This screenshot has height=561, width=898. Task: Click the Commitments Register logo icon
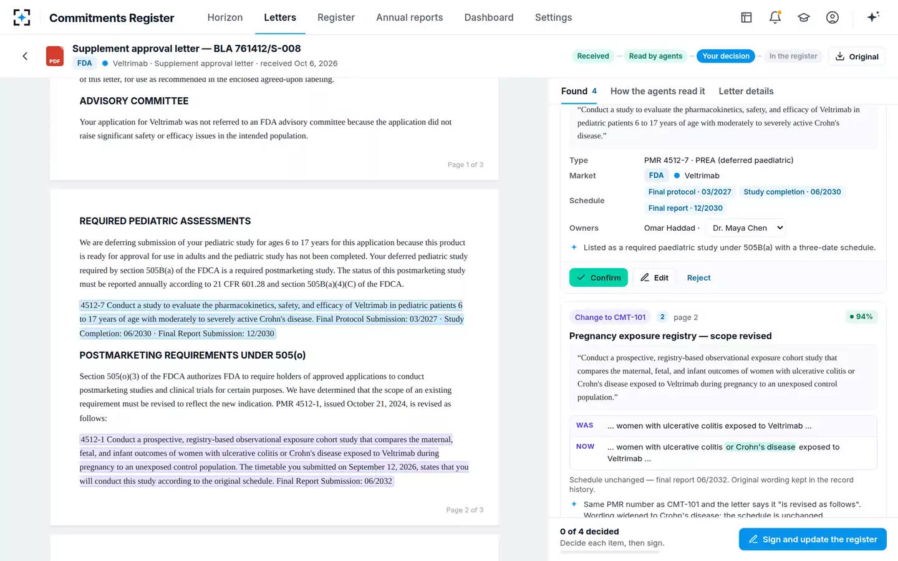pyautogui.click(x=22, y=17)
